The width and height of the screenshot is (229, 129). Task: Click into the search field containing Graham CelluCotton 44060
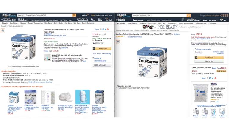[x=49, y=15]
